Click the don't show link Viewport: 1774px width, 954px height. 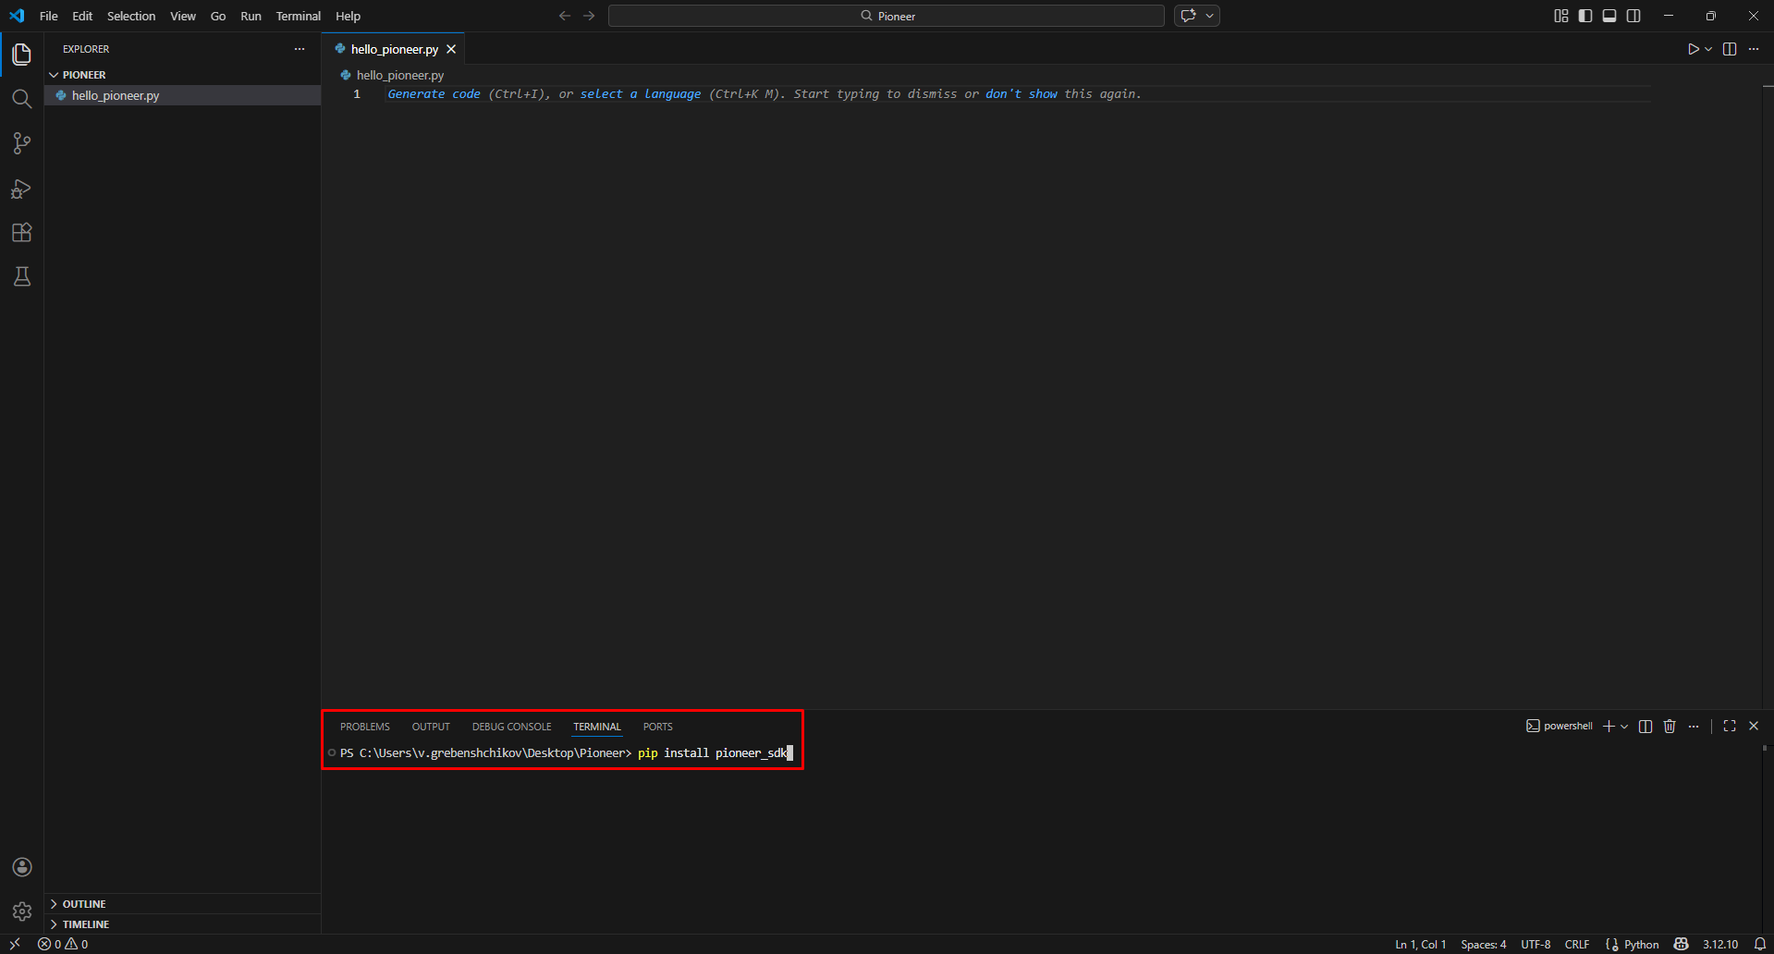1022,94
